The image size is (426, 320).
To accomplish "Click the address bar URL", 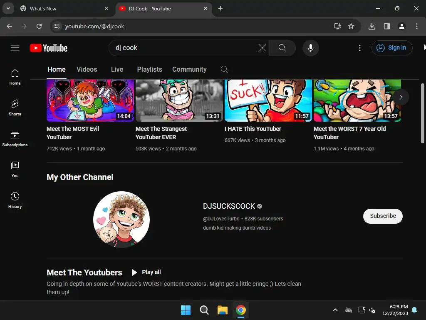I will click(x=94, y=26).
